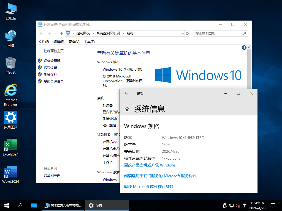Click 更改产品密钥或升级 Windows link
The height and width of the screenshot is (211, 282).
(150, 165)
